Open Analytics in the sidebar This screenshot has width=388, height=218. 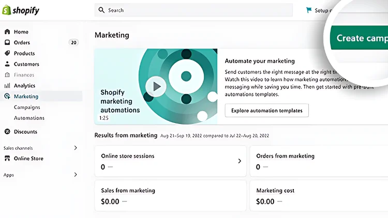pos(24,86)
